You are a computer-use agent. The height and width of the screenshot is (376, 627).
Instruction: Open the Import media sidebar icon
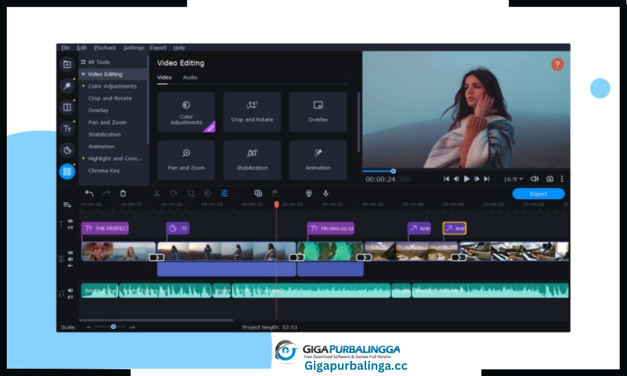[x=67, y=64]
